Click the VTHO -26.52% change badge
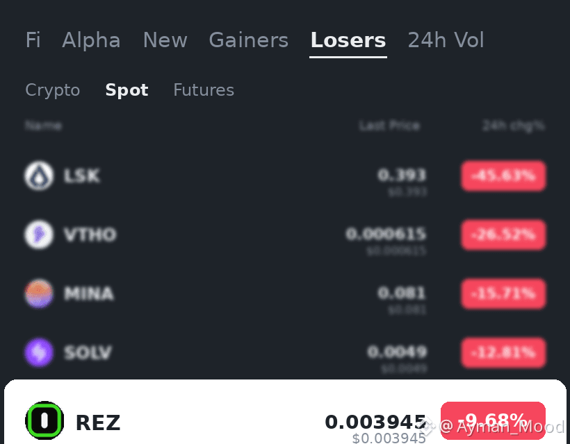Viewport: 570px width, 444px height. pyautogui.click(x=503, y=234)
